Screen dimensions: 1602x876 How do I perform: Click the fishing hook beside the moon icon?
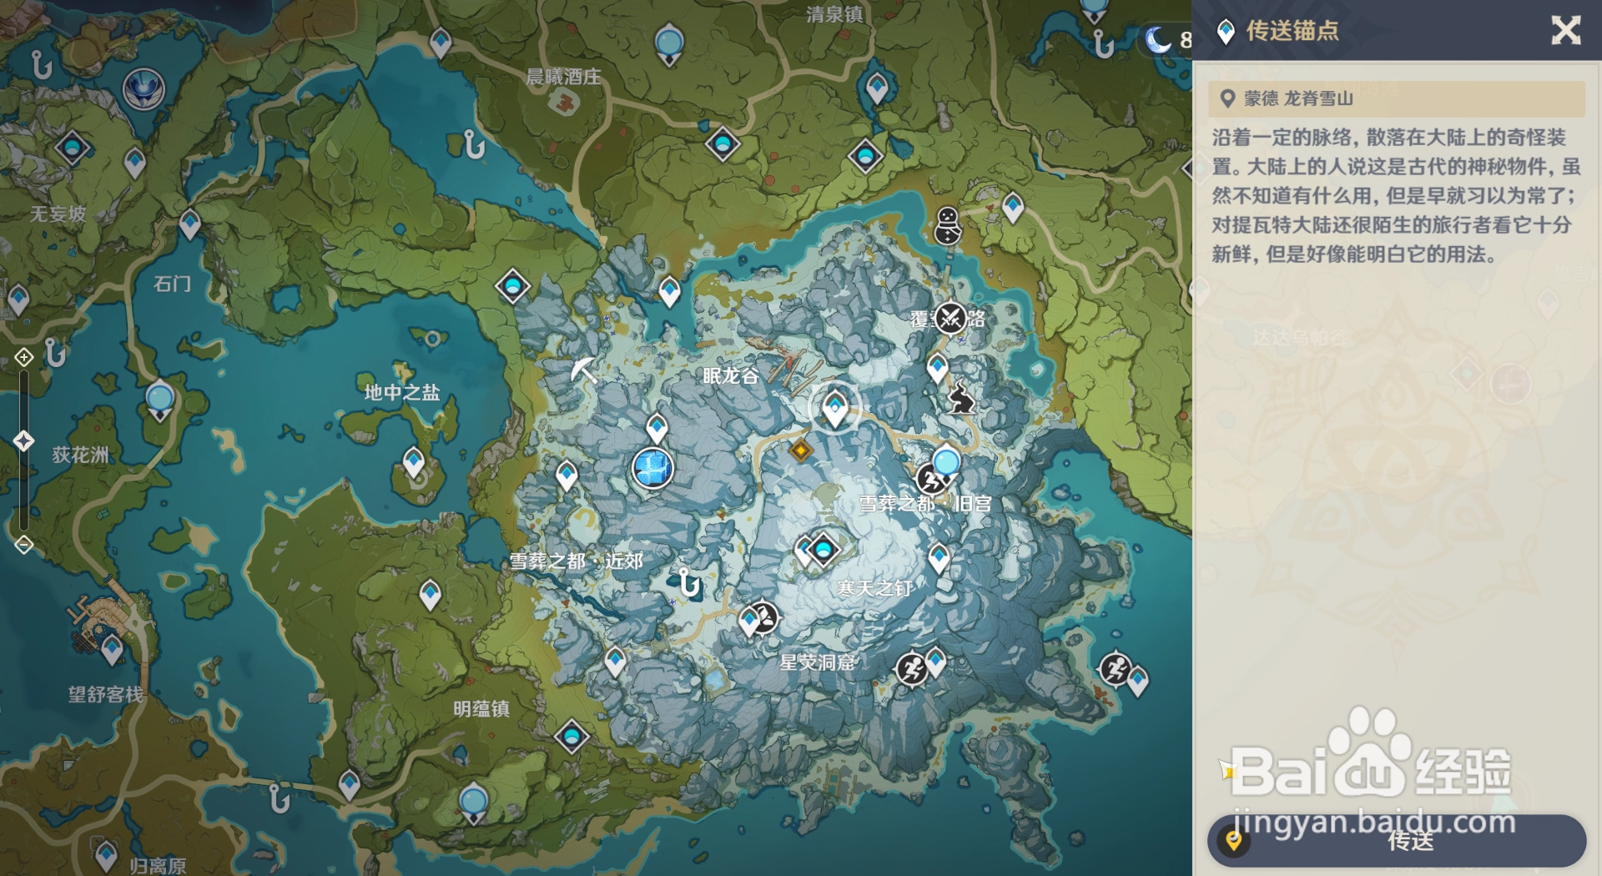click(1103, 43)
